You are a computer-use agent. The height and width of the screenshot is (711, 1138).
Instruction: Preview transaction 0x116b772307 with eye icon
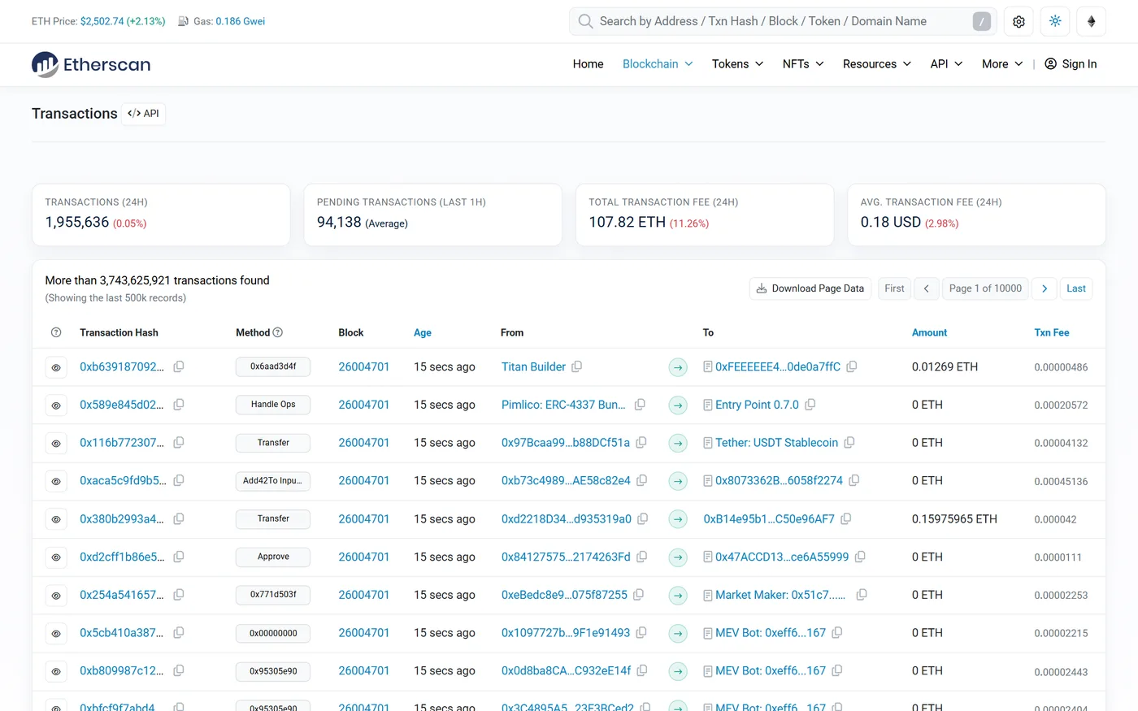point(56,444)
